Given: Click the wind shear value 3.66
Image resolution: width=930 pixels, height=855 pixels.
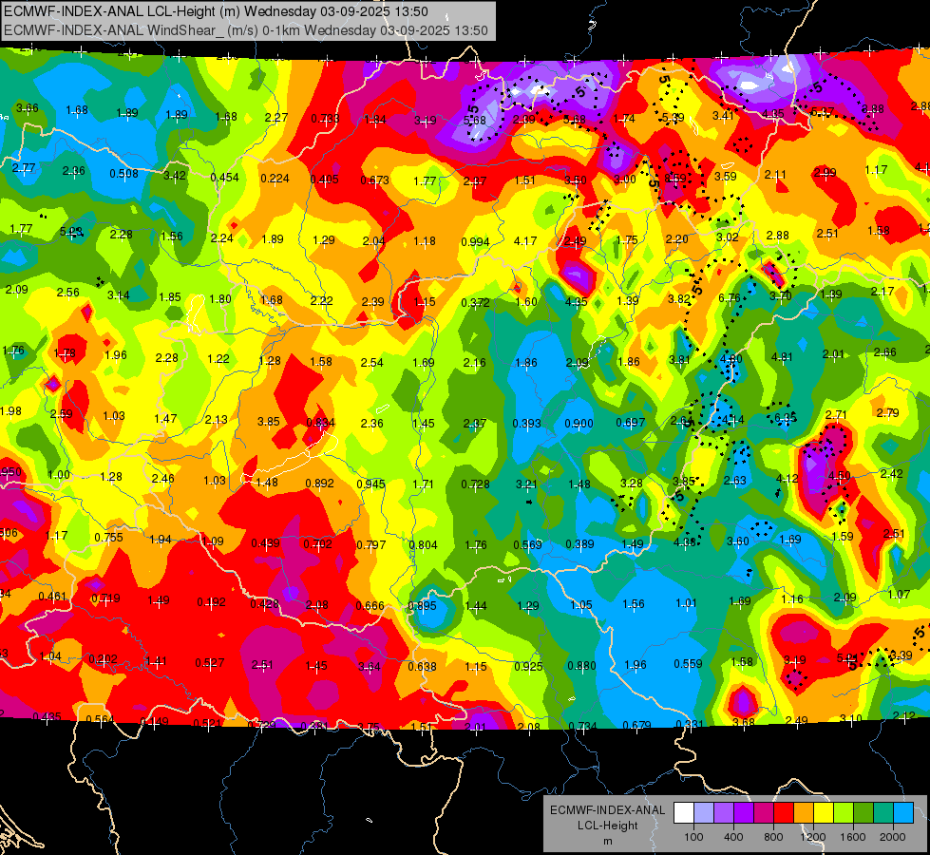Looking at the screenshot, I should pos(28,108).
